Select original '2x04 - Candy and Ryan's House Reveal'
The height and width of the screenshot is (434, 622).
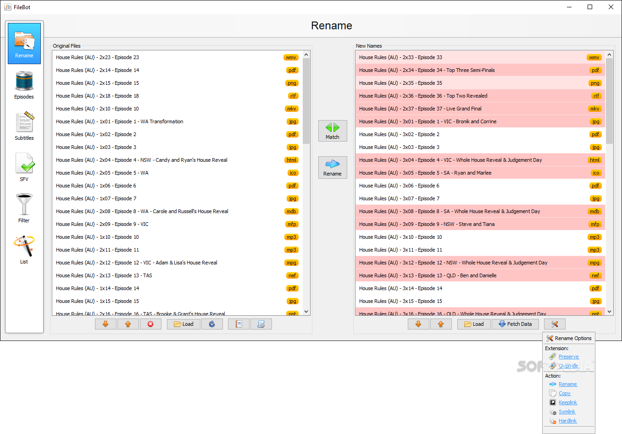177,160
